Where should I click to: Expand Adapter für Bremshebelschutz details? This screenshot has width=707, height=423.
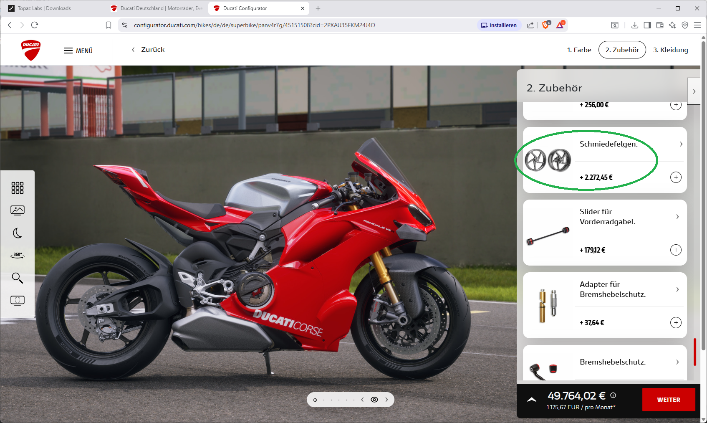[x=677, y=289]
